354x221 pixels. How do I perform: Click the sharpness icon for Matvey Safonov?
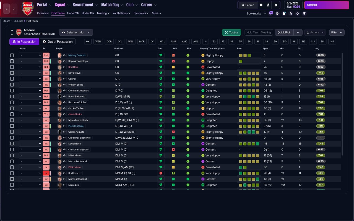tap(173, 55)
